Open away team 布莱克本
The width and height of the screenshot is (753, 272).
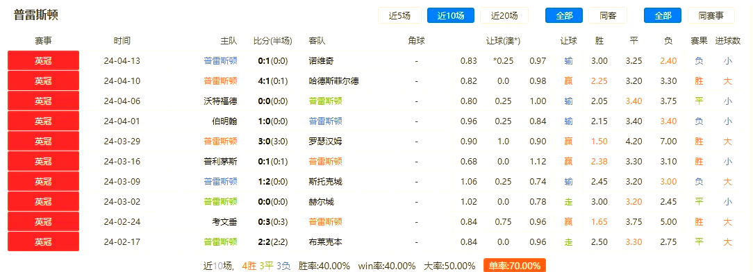325,242
